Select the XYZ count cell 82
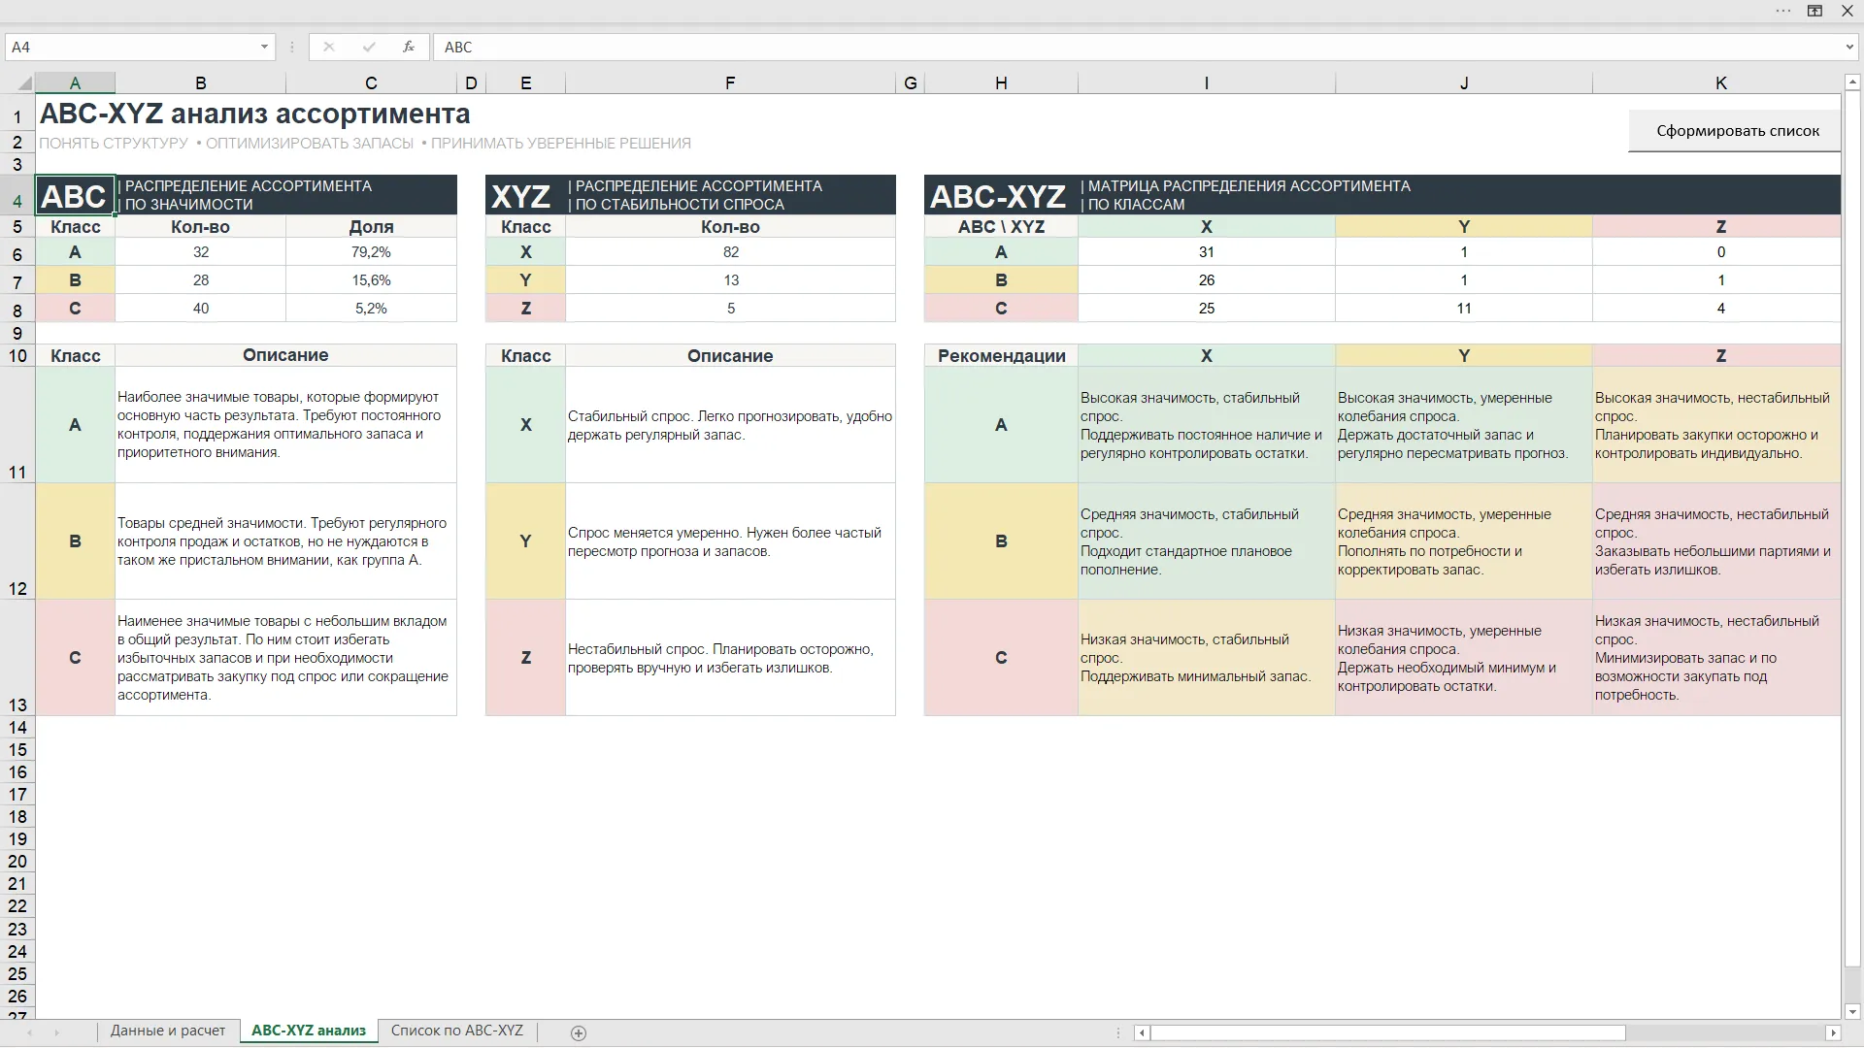Image resolution: width=1864 pixels, height=1048 pixels. tap(730, 252)
